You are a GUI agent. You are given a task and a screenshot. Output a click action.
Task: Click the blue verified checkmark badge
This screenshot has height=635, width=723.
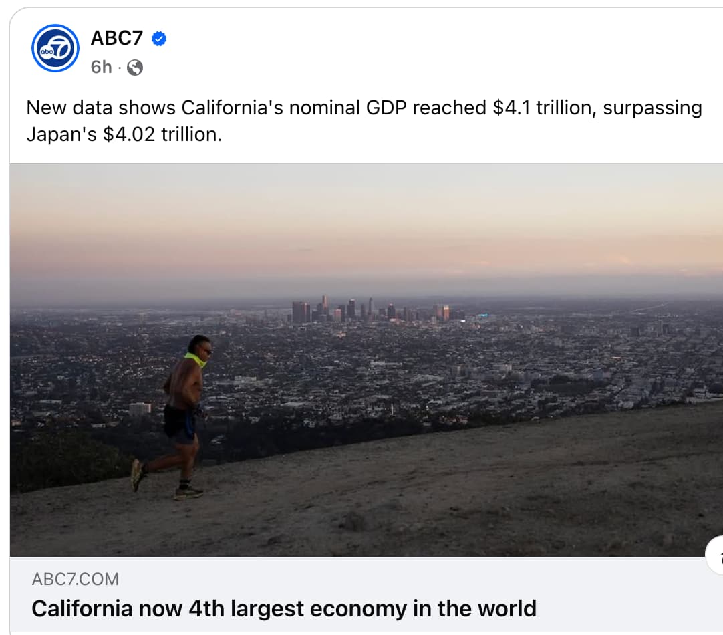159,39
